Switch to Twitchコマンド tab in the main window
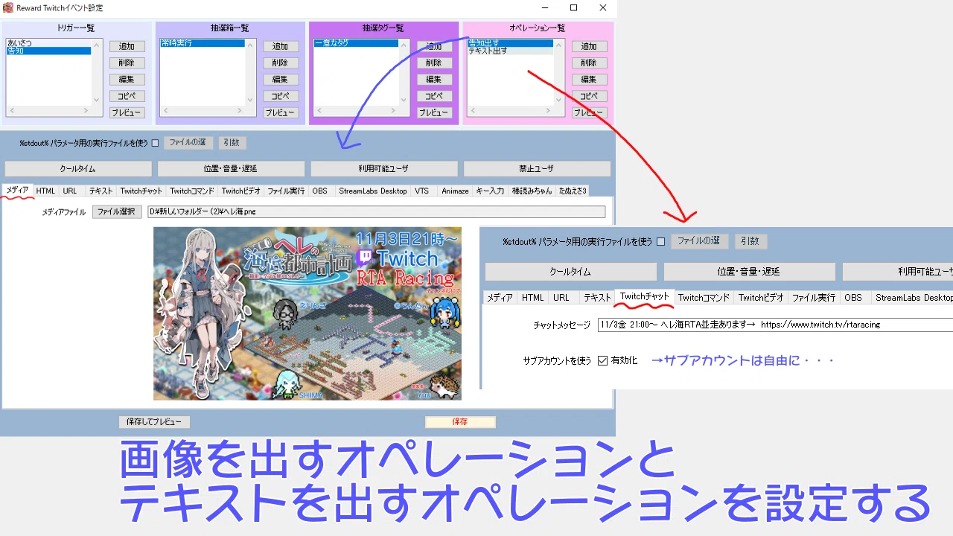The width and height of the screenshot is (953, 536). tap(192, 191)
